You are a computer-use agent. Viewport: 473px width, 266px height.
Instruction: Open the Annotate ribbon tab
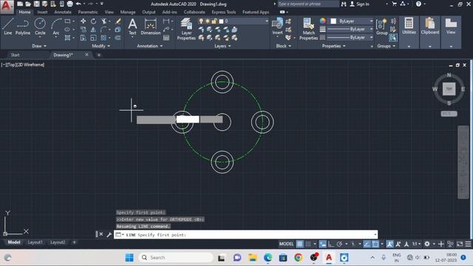tap(63, 12)
